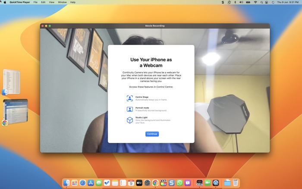The image size is (302, 189).
Task: Open the Wi-Fi menu bar icon
Action: pyautogui.click(x=255, y=2)
